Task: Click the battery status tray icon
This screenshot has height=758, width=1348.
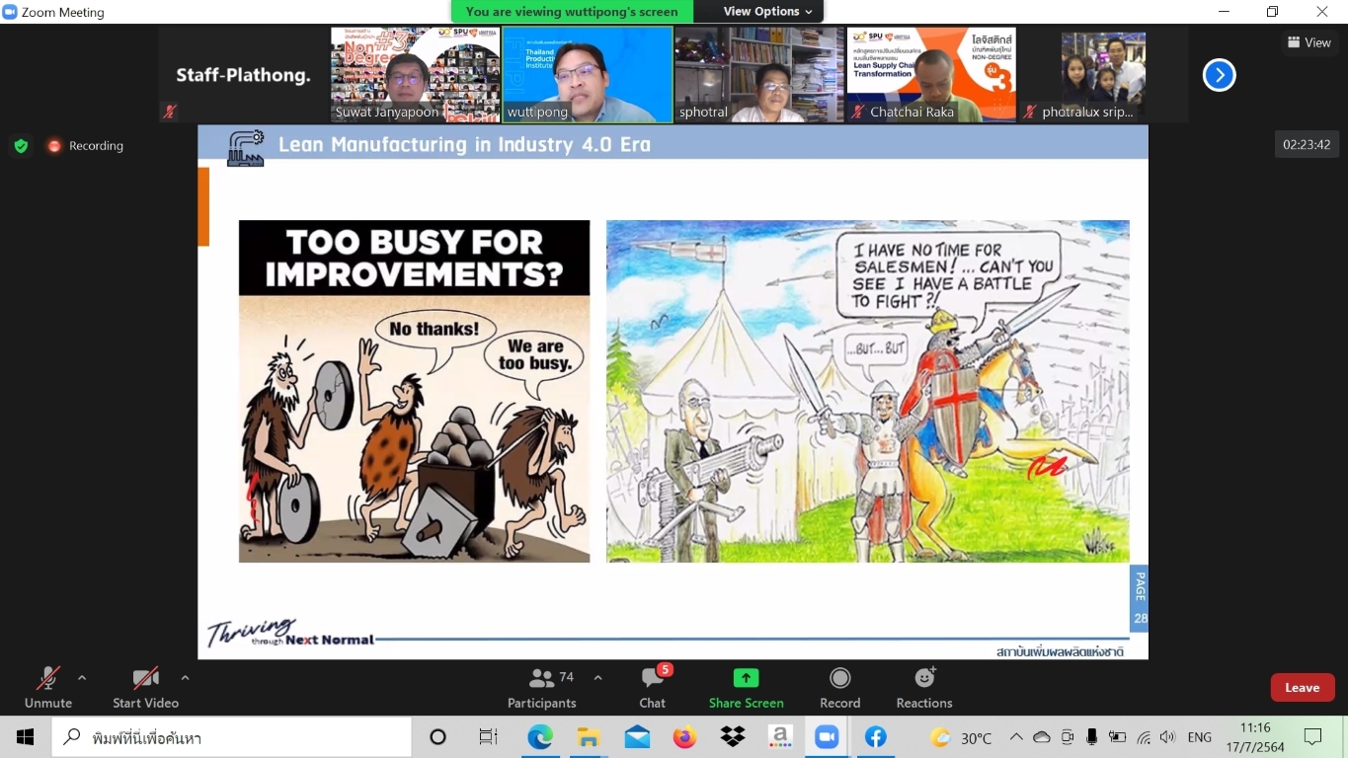Action: pos(1118,737)
